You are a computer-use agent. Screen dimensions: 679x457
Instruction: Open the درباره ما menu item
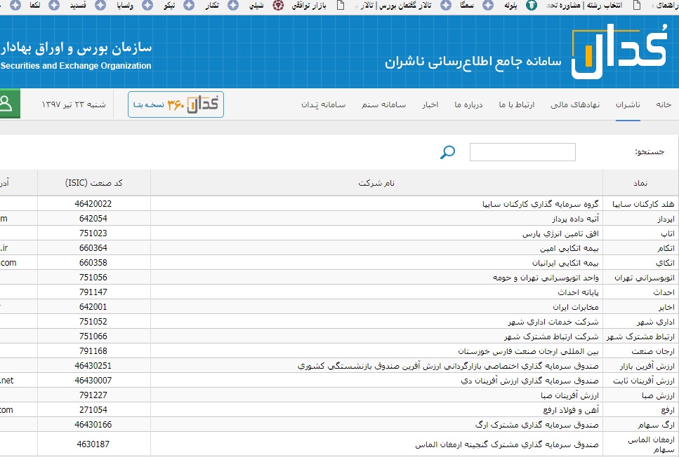tap(468, 104)
